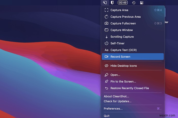178x118 pixels.
Task: Open the Time Machine clock icon
Action: click(x=133, y=3)
